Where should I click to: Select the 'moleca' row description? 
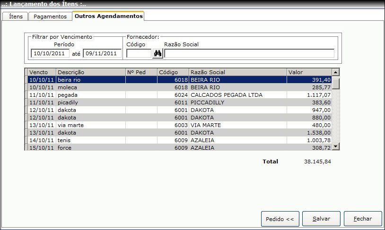pyautogui.click(x=91, y=87)
